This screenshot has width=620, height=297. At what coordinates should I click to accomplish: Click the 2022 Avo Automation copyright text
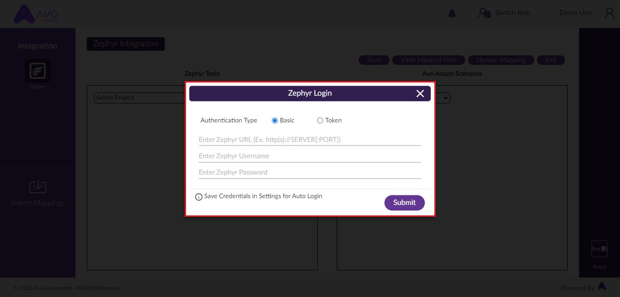[x=67, y=288]
